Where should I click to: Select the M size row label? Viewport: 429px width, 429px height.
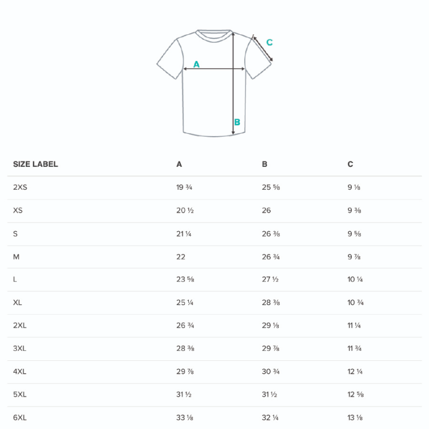(x=16, y=257)
